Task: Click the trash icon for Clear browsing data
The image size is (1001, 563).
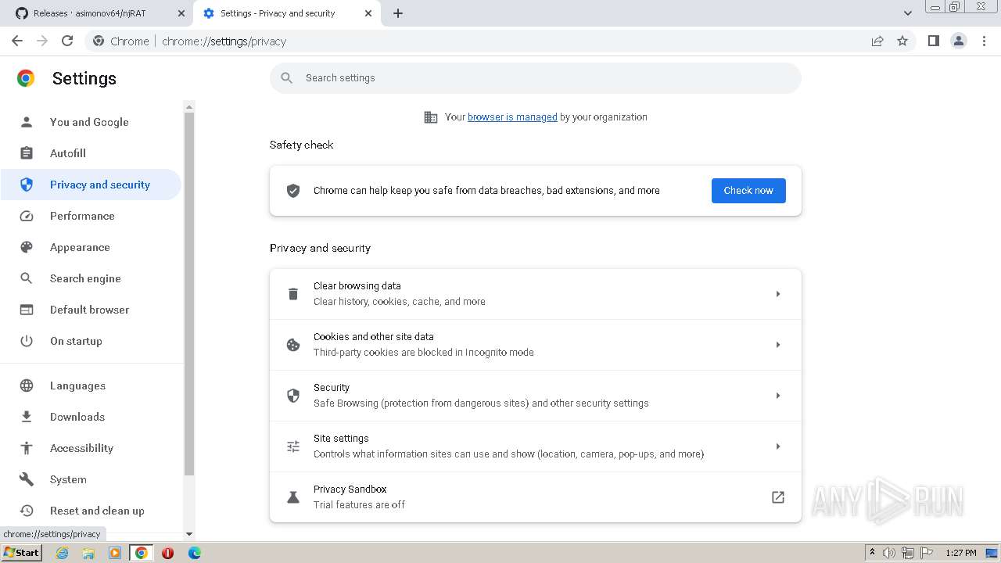Action: click(x=293, y=294)
